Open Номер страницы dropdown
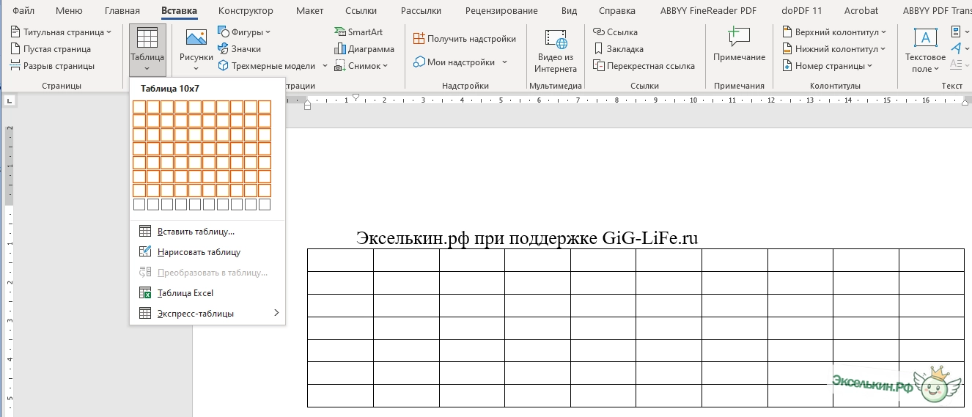Image resolution: width=972 pixels, height=417 pixels. pyautogui.click(x=828, y=66)
